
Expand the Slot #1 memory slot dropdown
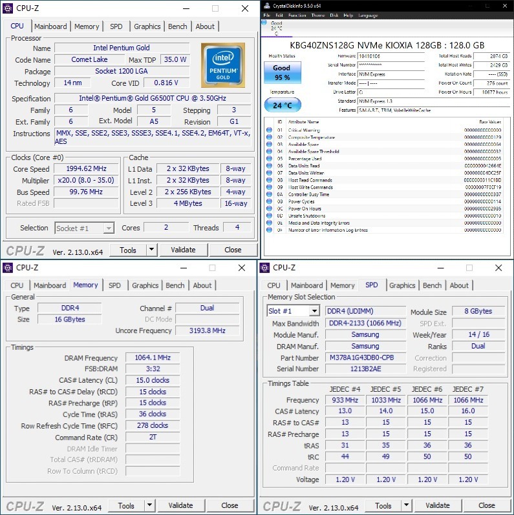315,311
